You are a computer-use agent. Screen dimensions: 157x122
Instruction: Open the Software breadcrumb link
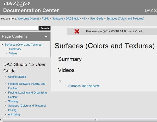[57, 19]
